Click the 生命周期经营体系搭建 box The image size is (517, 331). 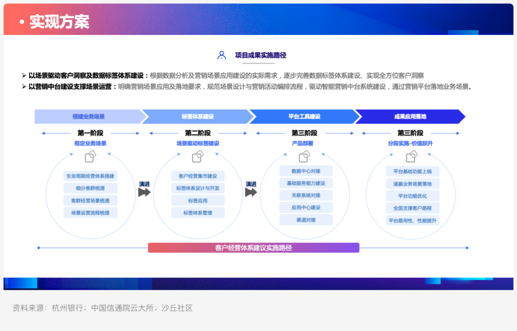pyautogui.click(x=90, y=176)
